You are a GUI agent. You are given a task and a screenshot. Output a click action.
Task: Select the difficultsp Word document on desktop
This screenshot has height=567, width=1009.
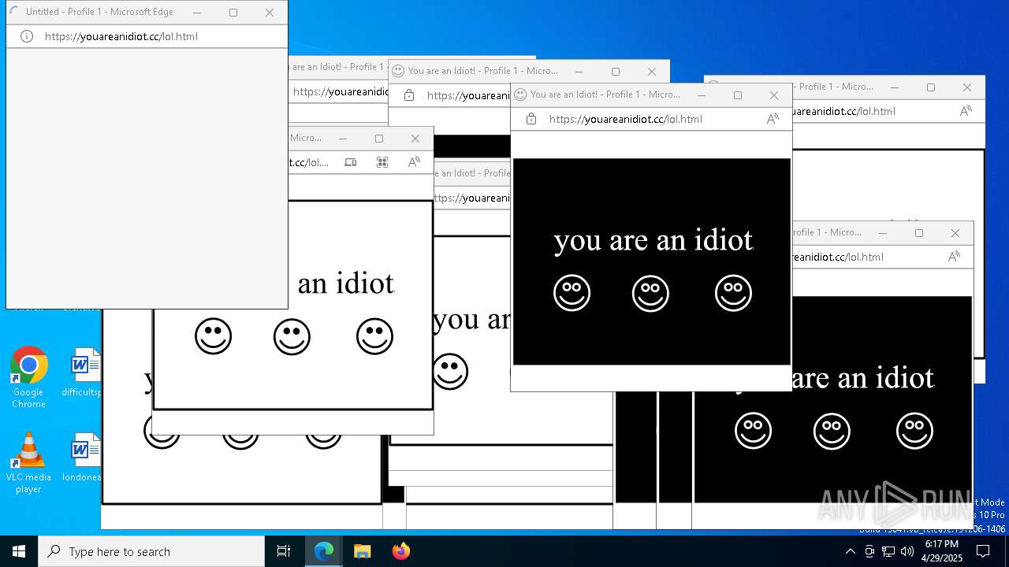pyautogui.click(x=84, y=372)
